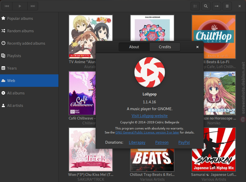Open the list view toolbar icon
Screen dimensions: 246x182
point(195,6)
